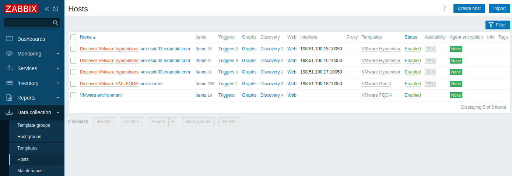The height and width of the screenshot is (176, 512).
Task: Open the vm-vcenter host link
Action: [x=151, y=84]
